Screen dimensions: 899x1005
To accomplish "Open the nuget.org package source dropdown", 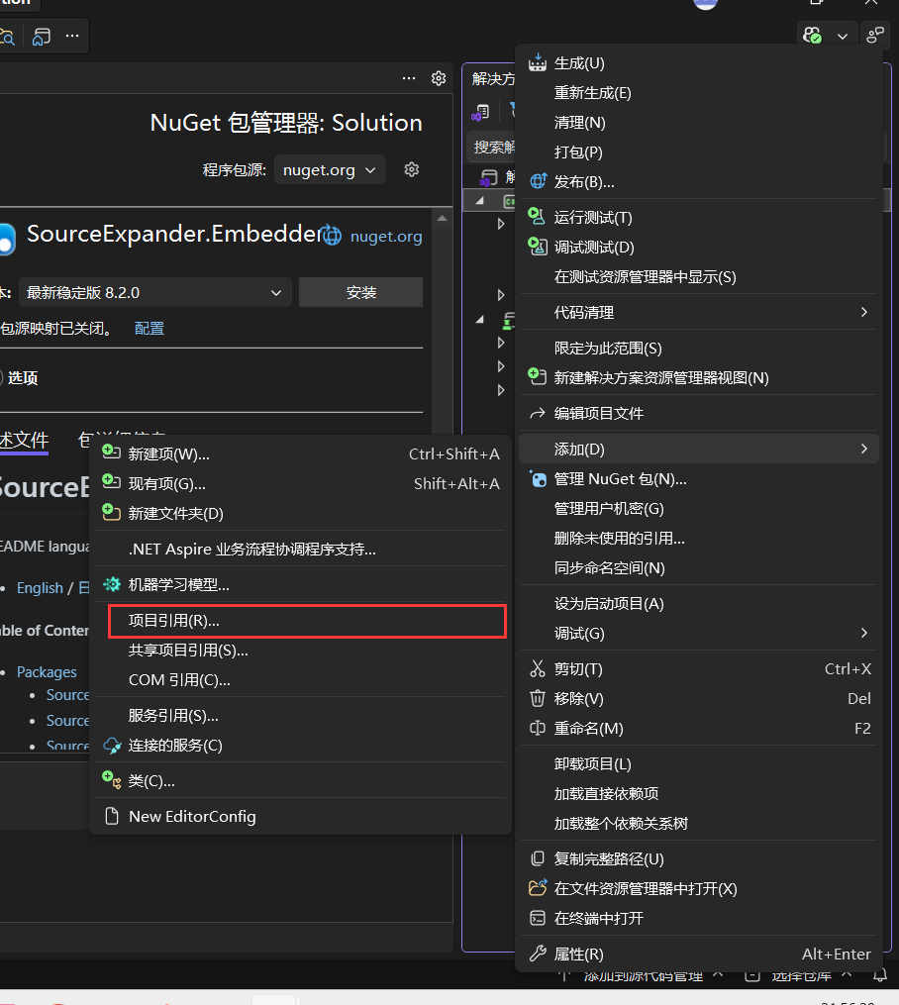I will 330,170.
